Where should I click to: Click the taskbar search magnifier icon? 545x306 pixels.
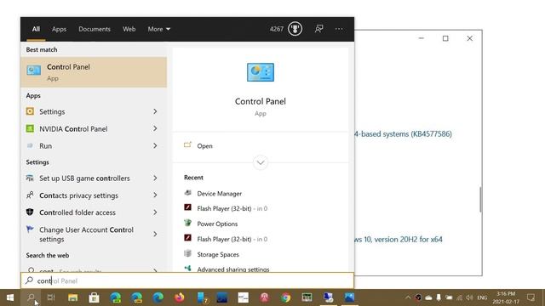31,297
